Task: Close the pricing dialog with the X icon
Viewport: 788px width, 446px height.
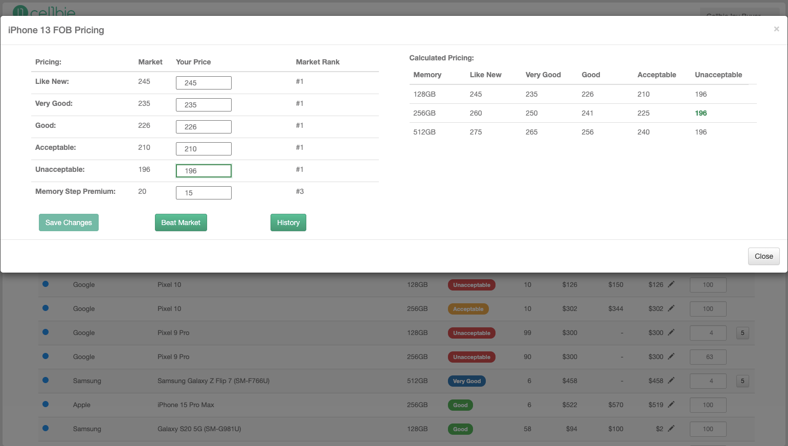Action: (776, 29)
